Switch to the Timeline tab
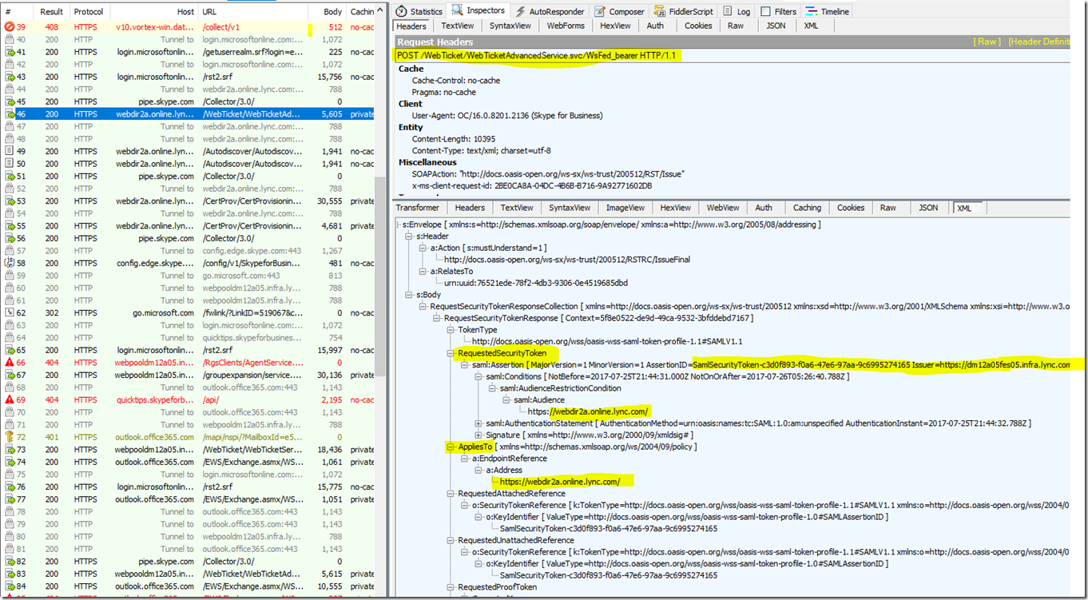Screen dimensions: 1088x600 [x=828, y=11]
